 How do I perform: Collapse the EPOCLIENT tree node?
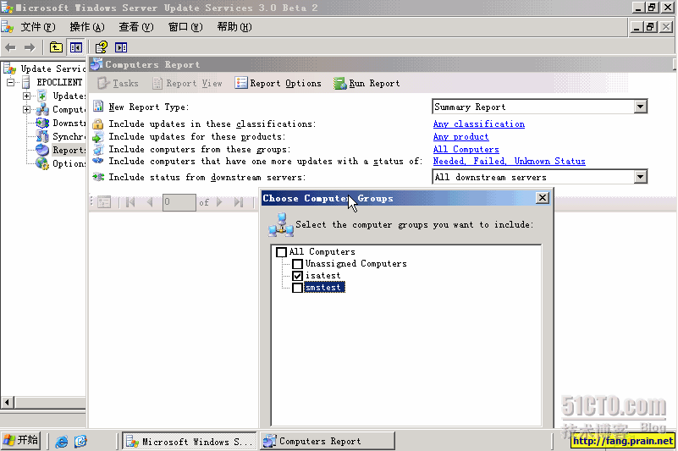10,82
